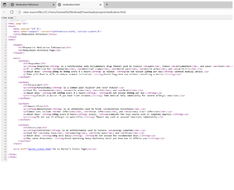The width and height of the screenshot is (234, 190).
Task: Close the medication.html tab
Action: point(100,5)
